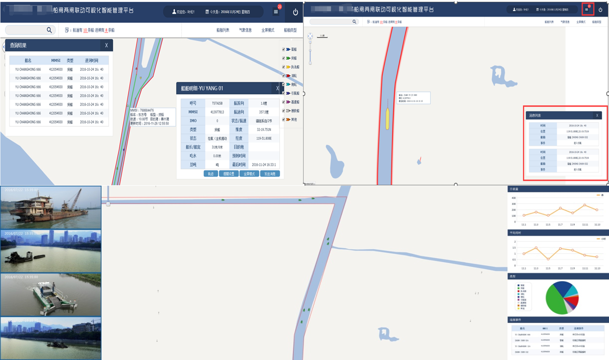The width and height of the screenshot is (609, 360).
Task: Close the 消息列表 message panel
Action: click(x=597, y=115)
